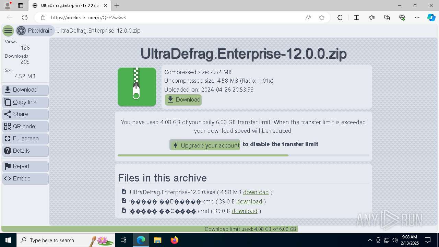Open the Windows Start menu
439x247 pixels.
(x=8, y=240)
